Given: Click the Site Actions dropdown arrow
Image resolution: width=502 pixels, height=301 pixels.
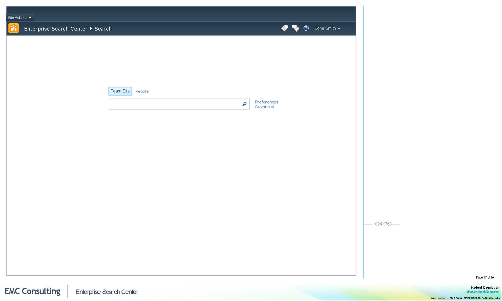Looking at the screenshot, I should click(30, 18).
